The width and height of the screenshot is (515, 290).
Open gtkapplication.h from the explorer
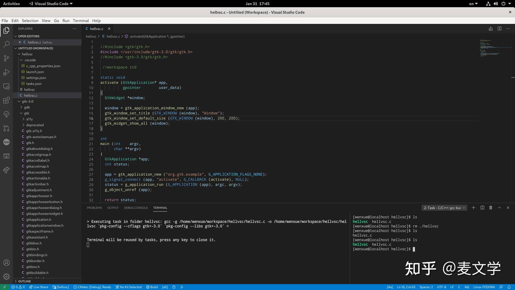tap(39, 219)
